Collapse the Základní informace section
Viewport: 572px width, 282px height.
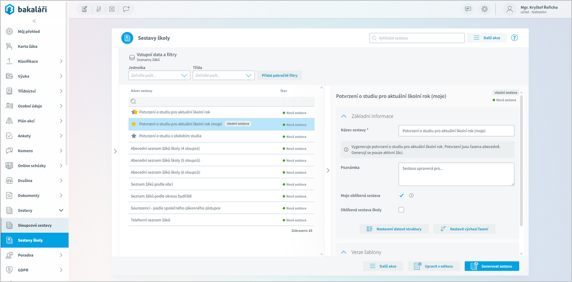[x=343, y=116]
